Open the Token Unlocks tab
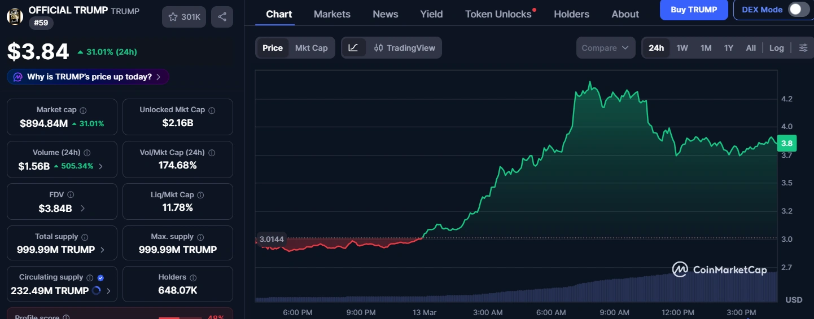 [x=498, y=14]
